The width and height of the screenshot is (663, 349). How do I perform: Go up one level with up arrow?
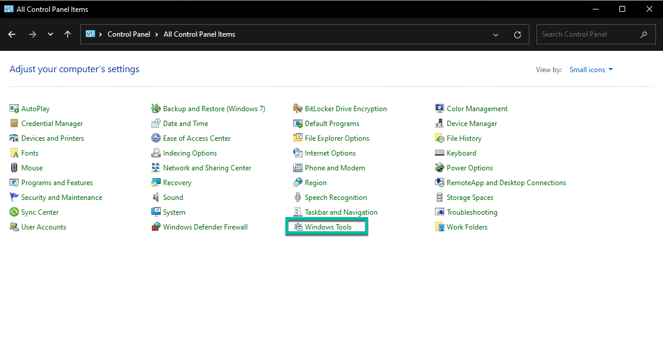(x=67, y=34)
